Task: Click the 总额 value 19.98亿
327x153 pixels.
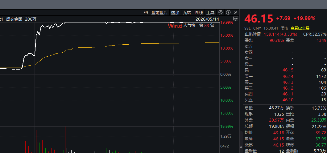Action: point(276,126)
